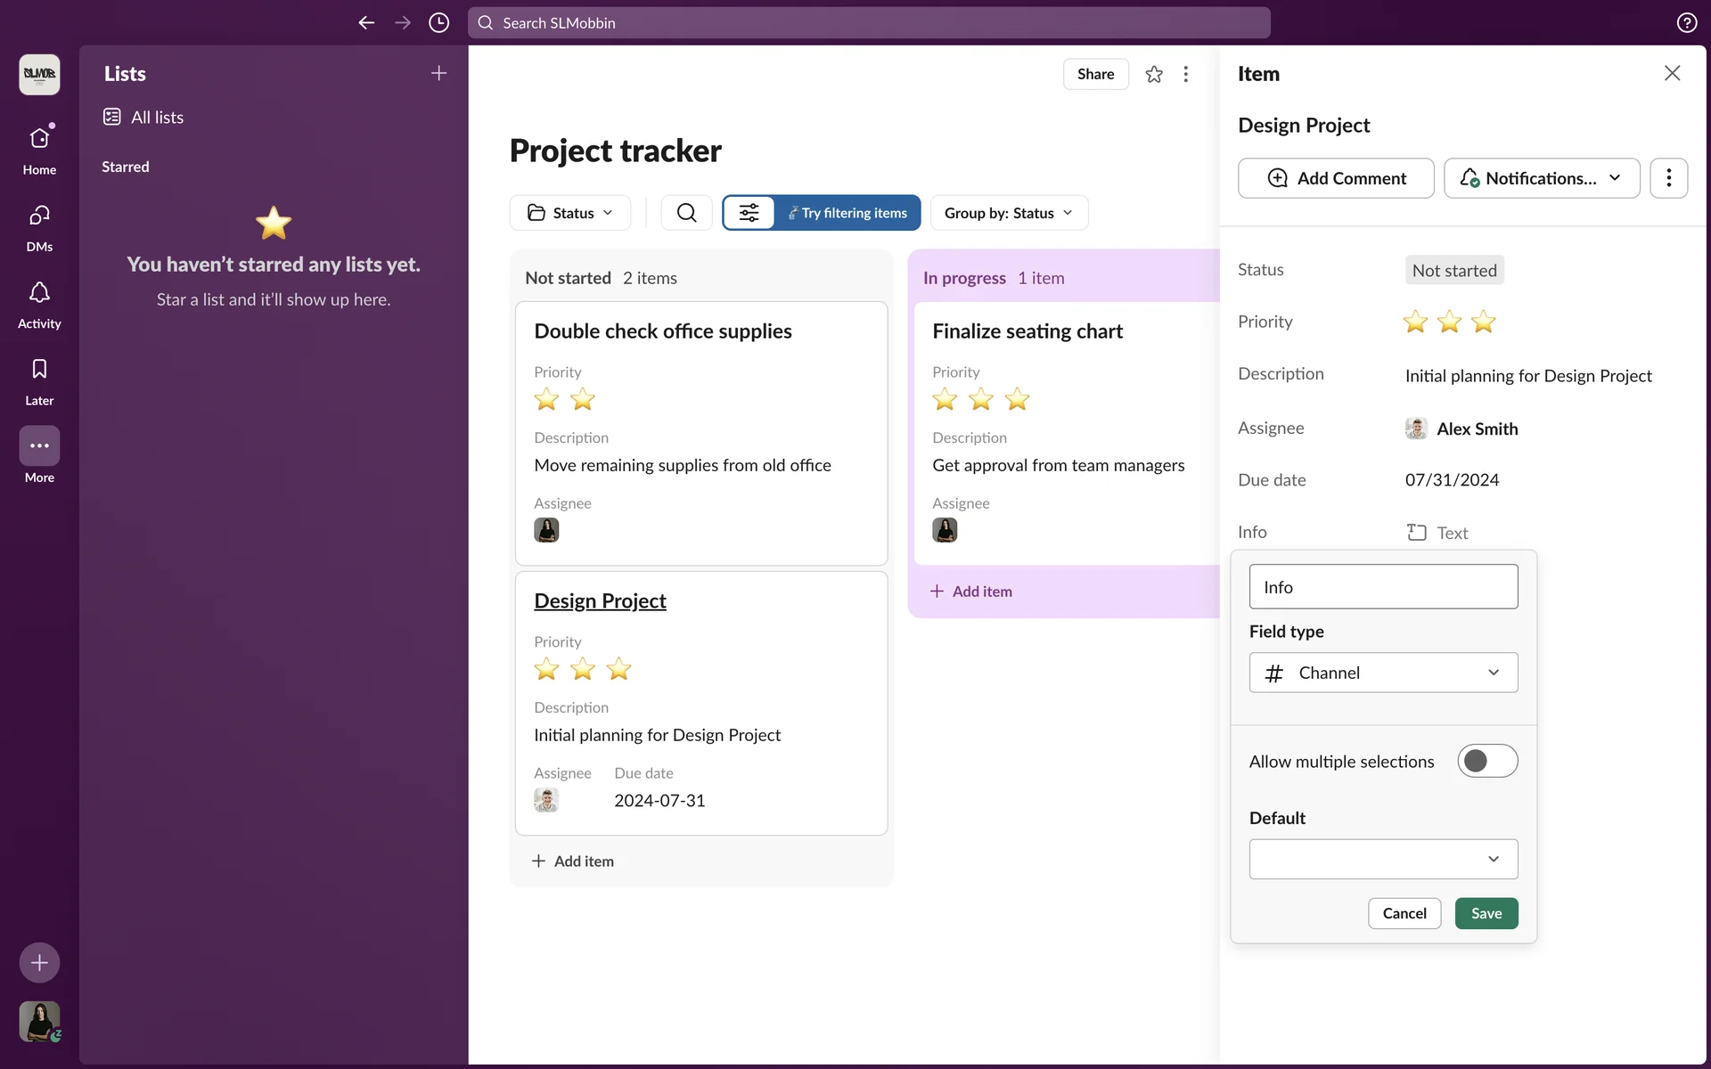Expand Group by: Status dropdown
The image size is (1711, 1069).
point(1009,213)
